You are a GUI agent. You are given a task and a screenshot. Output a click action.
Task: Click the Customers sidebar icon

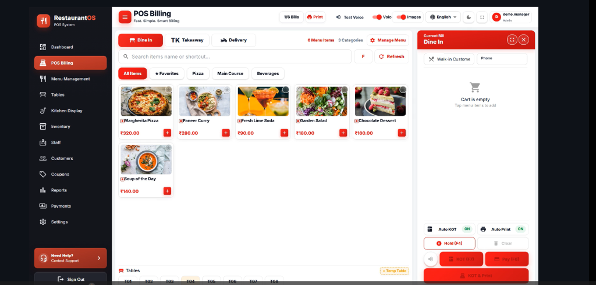click(43, 158)
